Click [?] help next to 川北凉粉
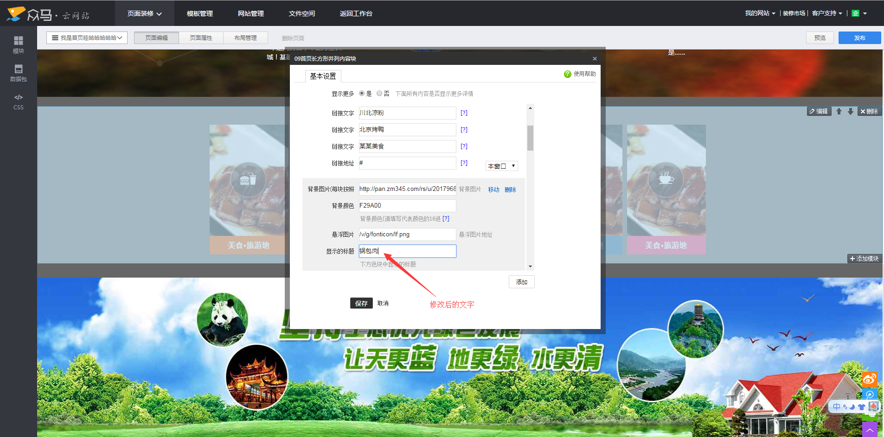The image size is (884, 437). coord(464,113)
